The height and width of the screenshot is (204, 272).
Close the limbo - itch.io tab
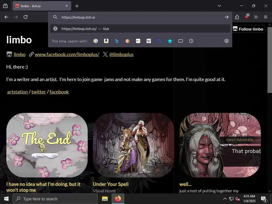[67, 6]
